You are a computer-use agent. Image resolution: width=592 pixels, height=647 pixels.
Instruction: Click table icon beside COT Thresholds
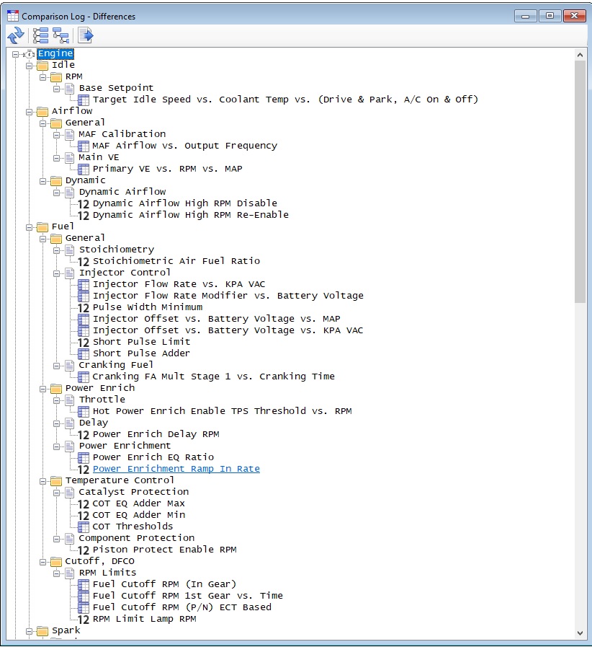click(84, 527)
